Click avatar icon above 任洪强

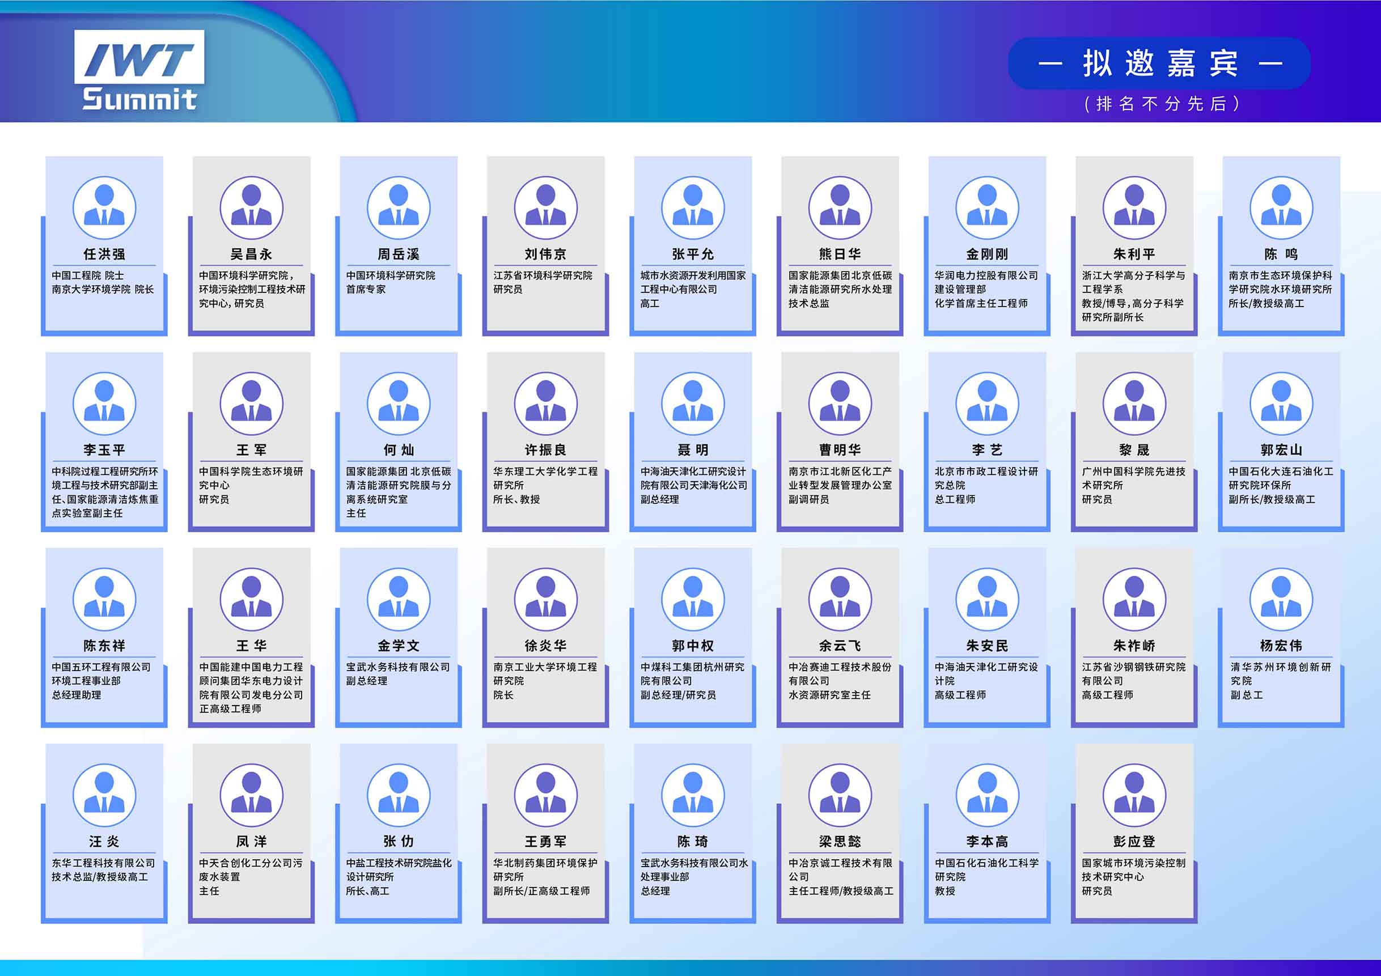[104, 208]
